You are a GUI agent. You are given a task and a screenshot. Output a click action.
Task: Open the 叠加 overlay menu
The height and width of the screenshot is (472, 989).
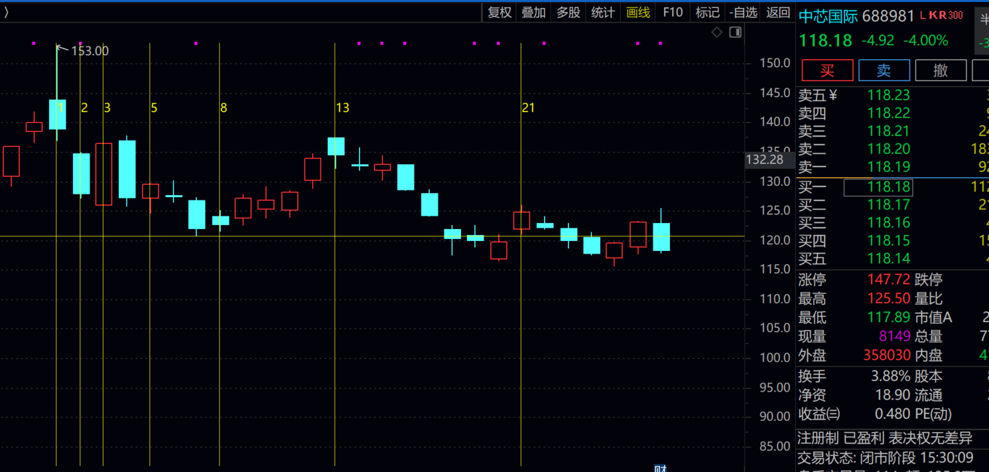point(533,13)
